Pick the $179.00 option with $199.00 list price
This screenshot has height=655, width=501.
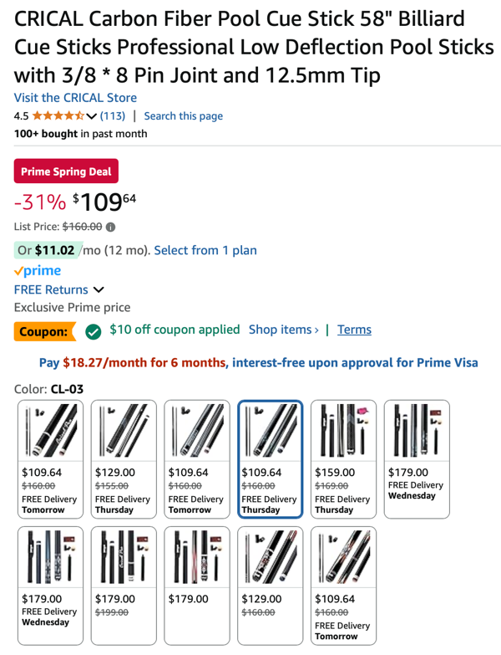point(124,586)
